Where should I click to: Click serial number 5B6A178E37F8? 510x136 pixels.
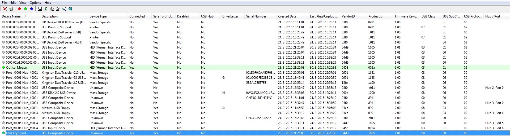256,82
